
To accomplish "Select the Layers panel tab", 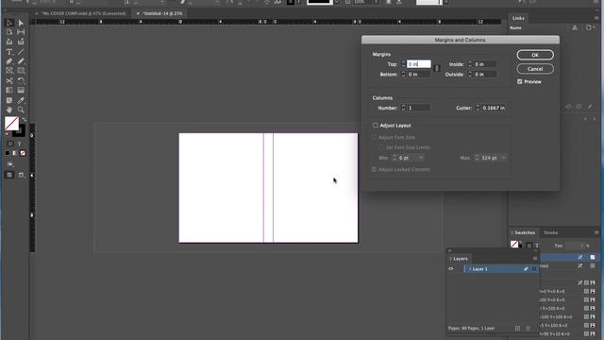I will click(460, 259).
